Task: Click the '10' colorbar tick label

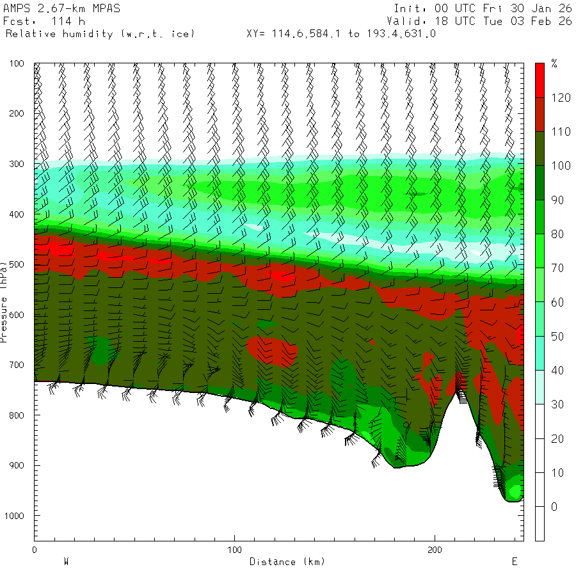Action: tap(557, 473)
